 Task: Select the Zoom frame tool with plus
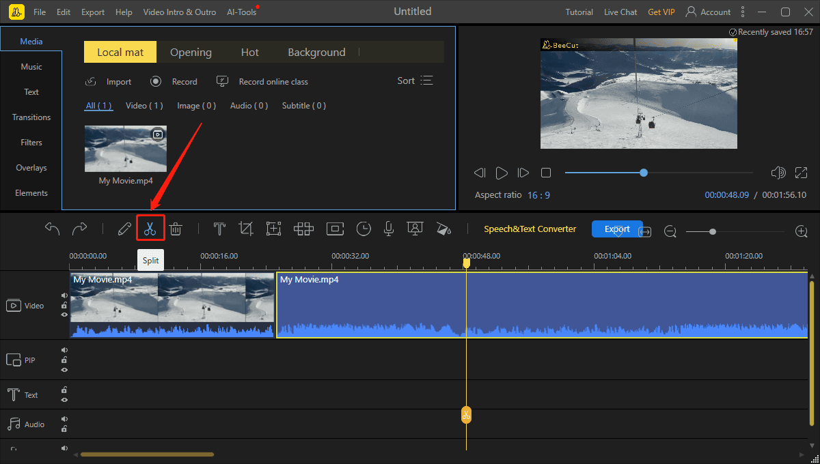point(274,229)
